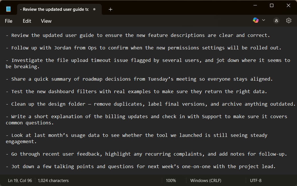The width and height of the screenshot is (297, 186).
Task: Click the 'Ln 19, Col 96' position indicator
Action: pos(20,180)
